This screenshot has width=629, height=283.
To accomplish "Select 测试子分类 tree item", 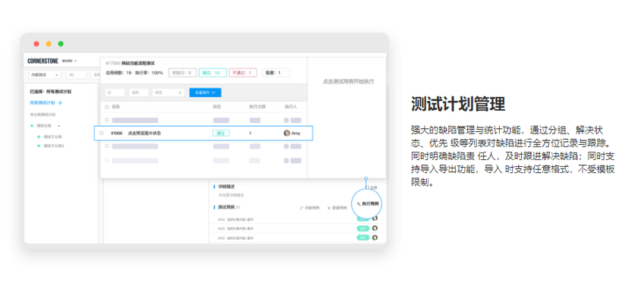I will coord(52,137).
